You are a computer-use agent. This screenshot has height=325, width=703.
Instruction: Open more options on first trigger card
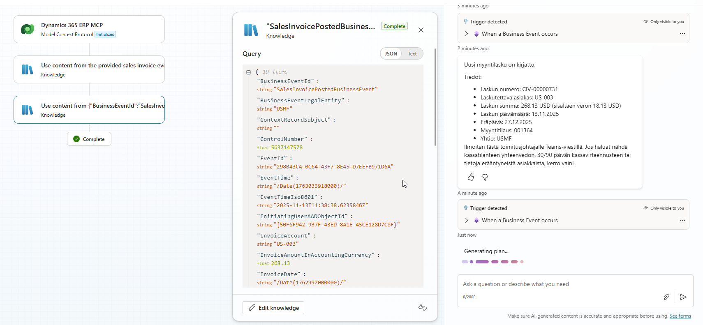682,34
